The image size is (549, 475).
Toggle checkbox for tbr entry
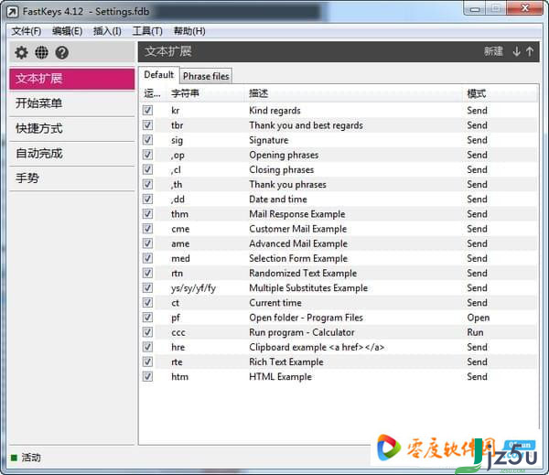pyautogui.click(x=147, y=125)
